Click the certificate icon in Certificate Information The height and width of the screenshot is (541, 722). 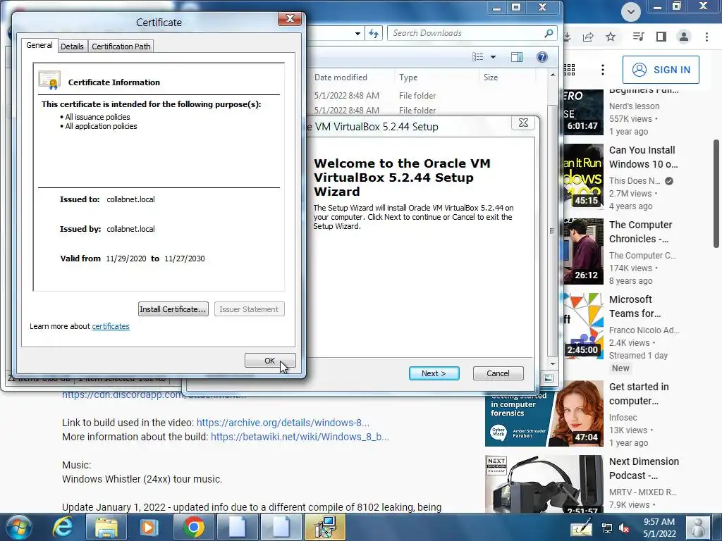50,80
